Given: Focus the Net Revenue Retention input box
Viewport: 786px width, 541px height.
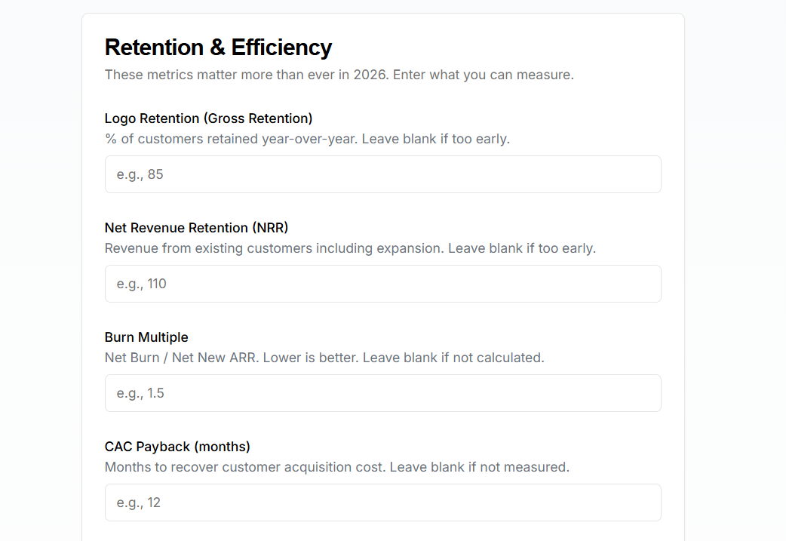Looking at the screenshot, I should (x=382, y=284).
